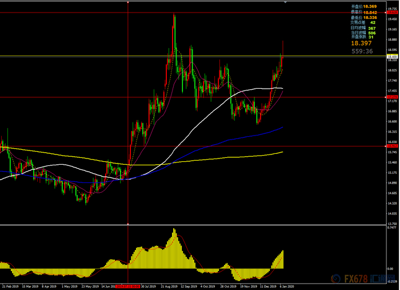Click the gray 559:36 countdown timer

tap(362, 51)
